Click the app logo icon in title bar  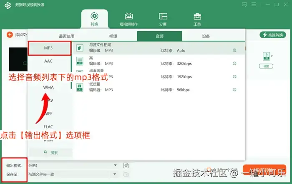(x=8, y=5)
